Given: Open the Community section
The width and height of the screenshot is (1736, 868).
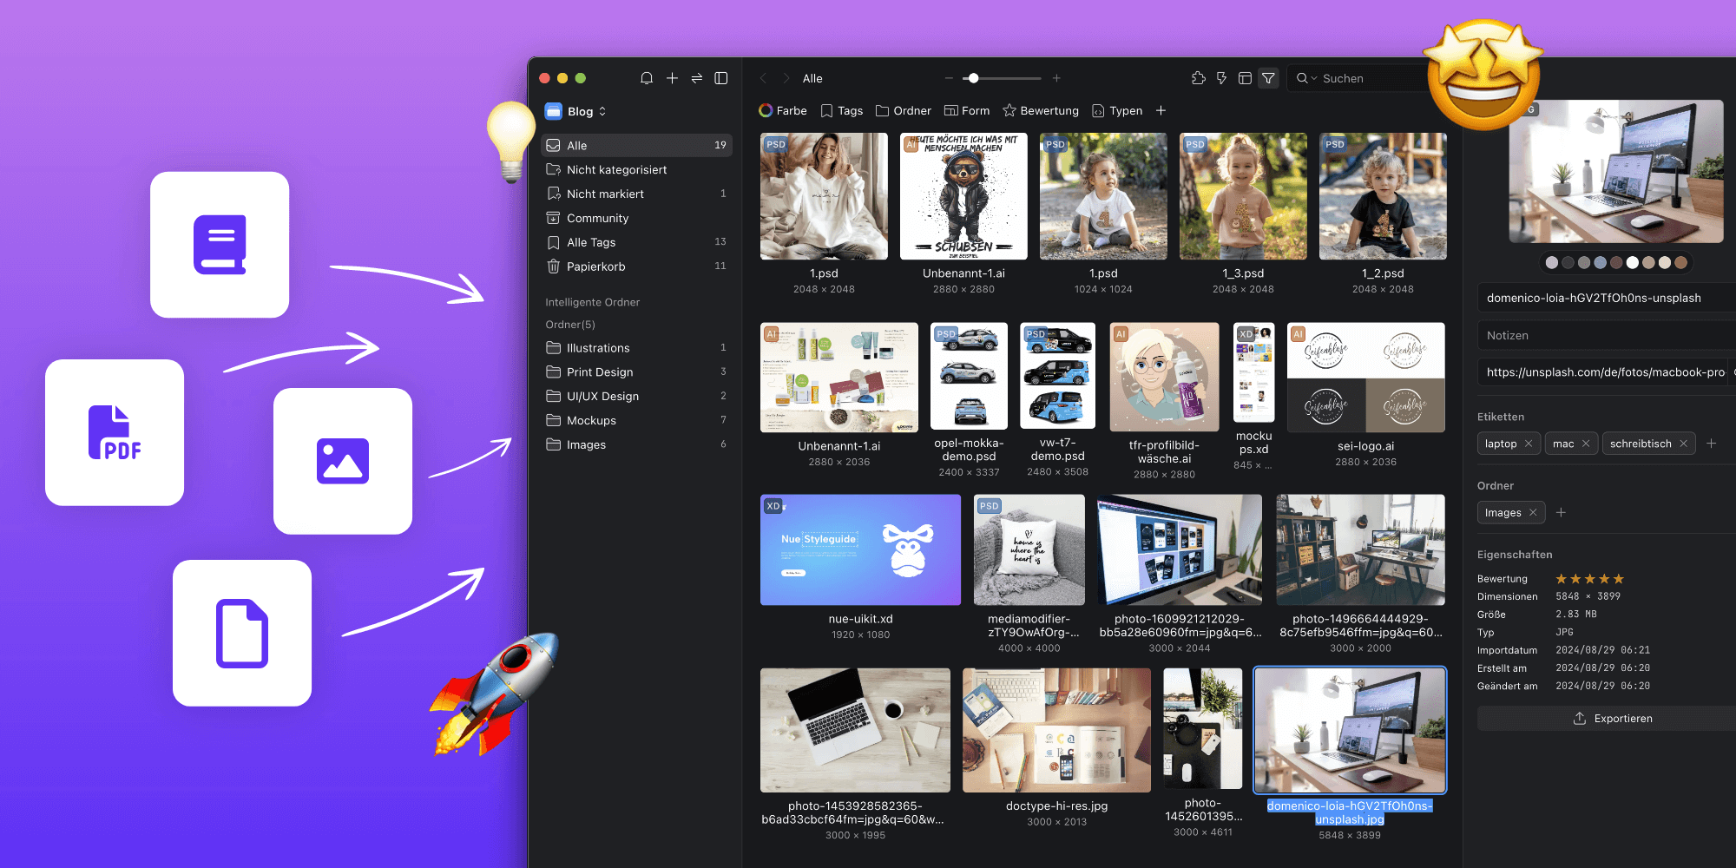Looking at the screenshot, I should click(636, 218).
